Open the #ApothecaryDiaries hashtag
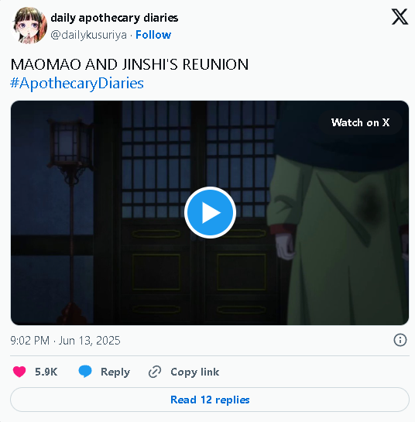The height and width of the screenshot is (422, 415). (x=77, y=83)
